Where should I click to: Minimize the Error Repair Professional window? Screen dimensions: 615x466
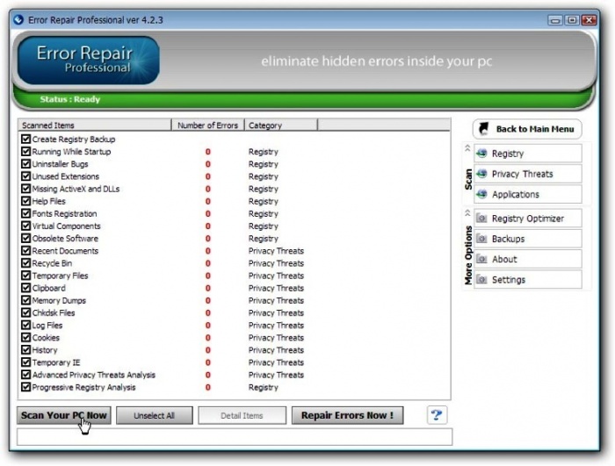click(x=555, y=20)
